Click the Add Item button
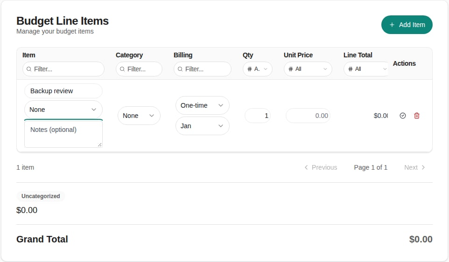The height and width of the screenshot is (262, 449). (407, 25)
